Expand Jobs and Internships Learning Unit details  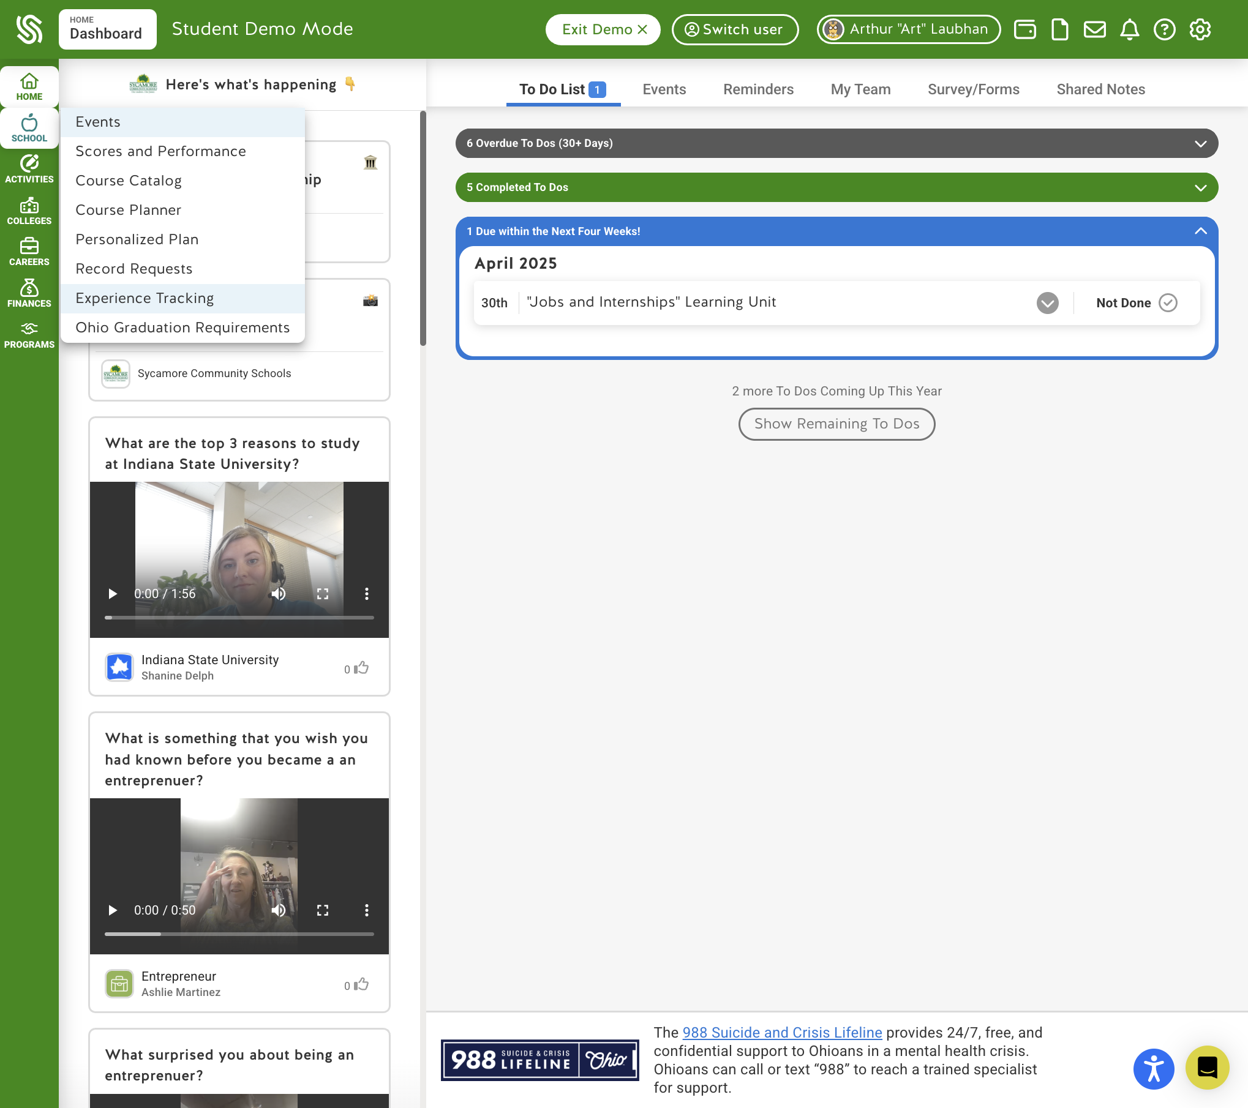[x=1047, y=302]
